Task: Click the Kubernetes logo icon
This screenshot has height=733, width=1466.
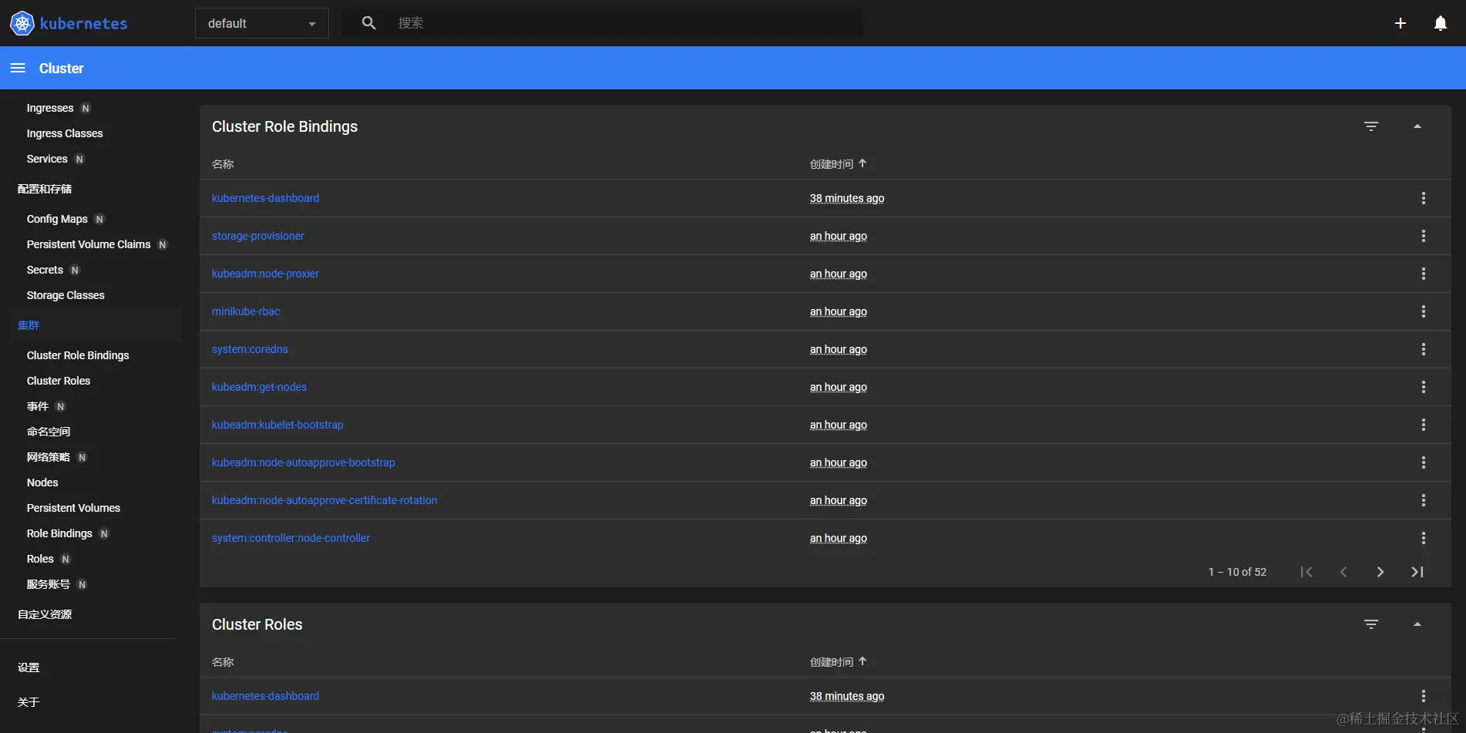Action: [x=22, y=23]
